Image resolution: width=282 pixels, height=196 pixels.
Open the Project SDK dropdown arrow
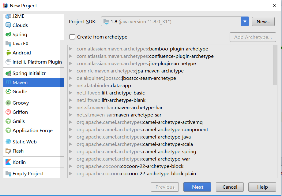click(245, 22)
